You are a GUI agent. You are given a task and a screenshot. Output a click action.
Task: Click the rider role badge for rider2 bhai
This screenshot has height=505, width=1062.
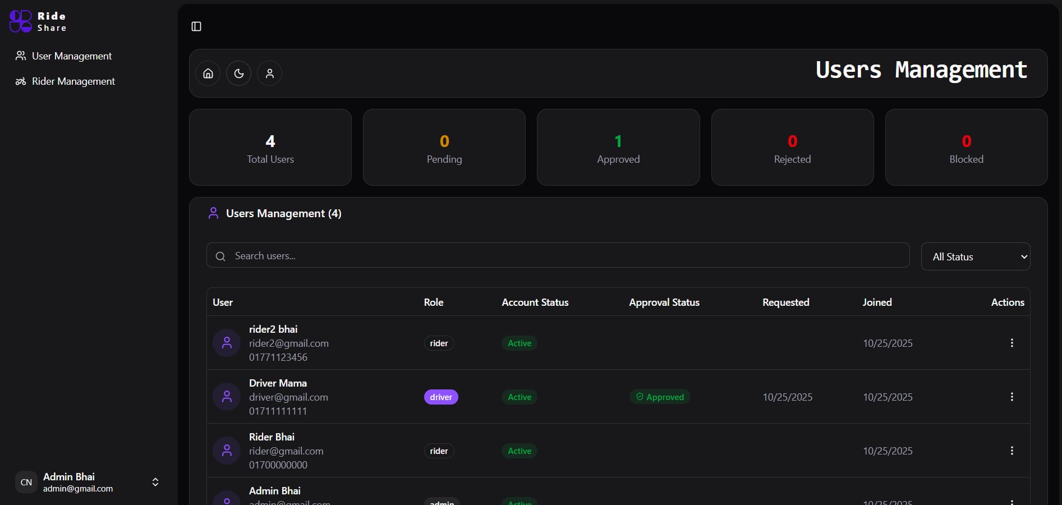pos(439,343)
